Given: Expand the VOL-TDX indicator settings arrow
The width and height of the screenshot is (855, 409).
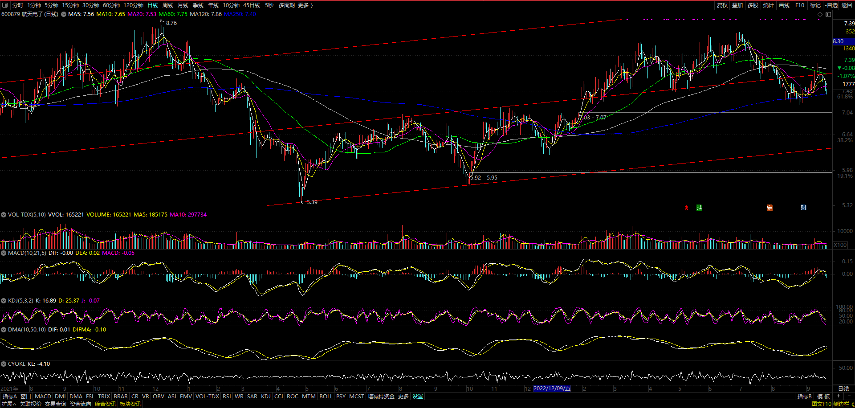Looking at the screenshot, I should [4, 215].
